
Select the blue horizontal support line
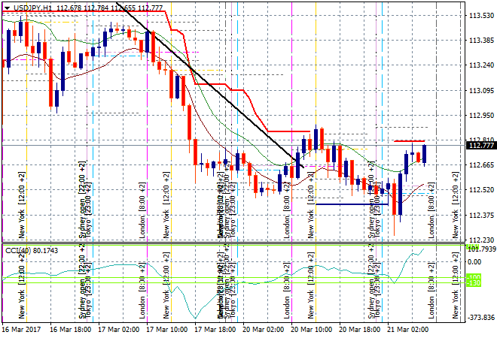pyautogui.click(x=352, y=204)
